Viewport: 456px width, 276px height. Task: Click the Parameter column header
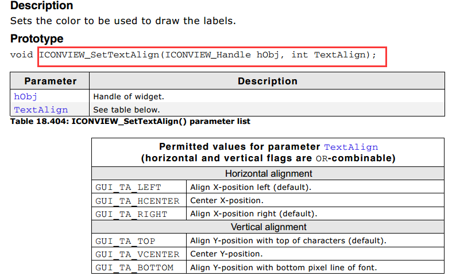[51, 81]
